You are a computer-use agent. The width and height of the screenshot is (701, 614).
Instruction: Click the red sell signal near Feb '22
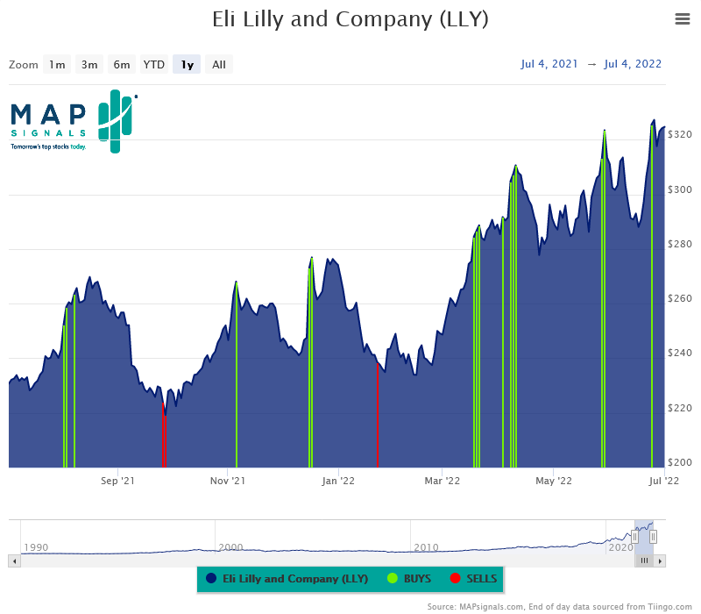pos(378,415)
